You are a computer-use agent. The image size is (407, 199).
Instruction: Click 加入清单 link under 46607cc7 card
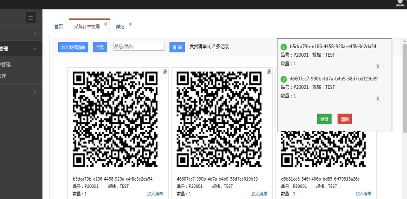click(260, 194)
